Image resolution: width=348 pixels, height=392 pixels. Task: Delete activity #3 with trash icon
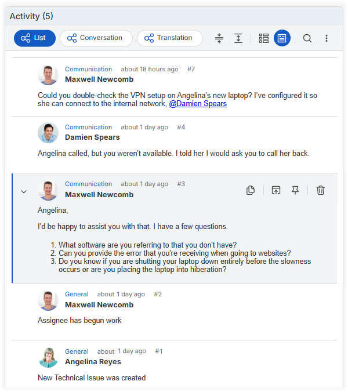[321, 190]
